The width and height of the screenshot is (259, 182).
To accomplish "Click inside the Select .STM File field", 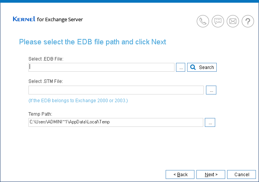I will (116, 90).
